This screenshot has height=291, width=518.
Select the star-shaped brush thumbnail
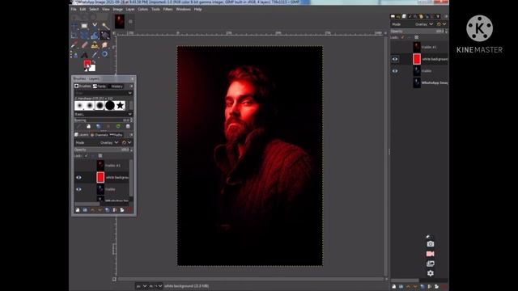pos(120,105)
